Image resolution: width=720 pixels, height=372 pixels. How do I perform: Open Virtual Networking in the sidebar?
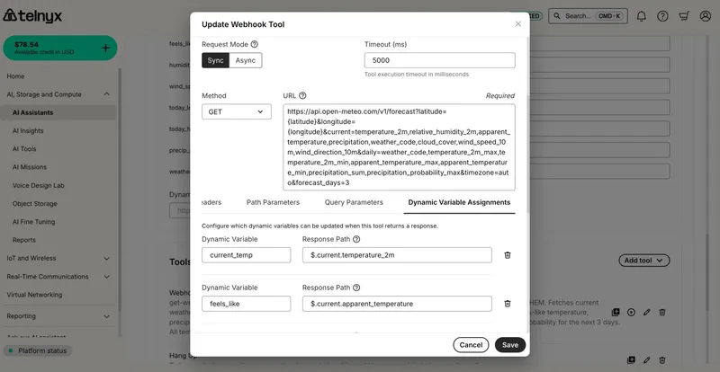[34, 295]
